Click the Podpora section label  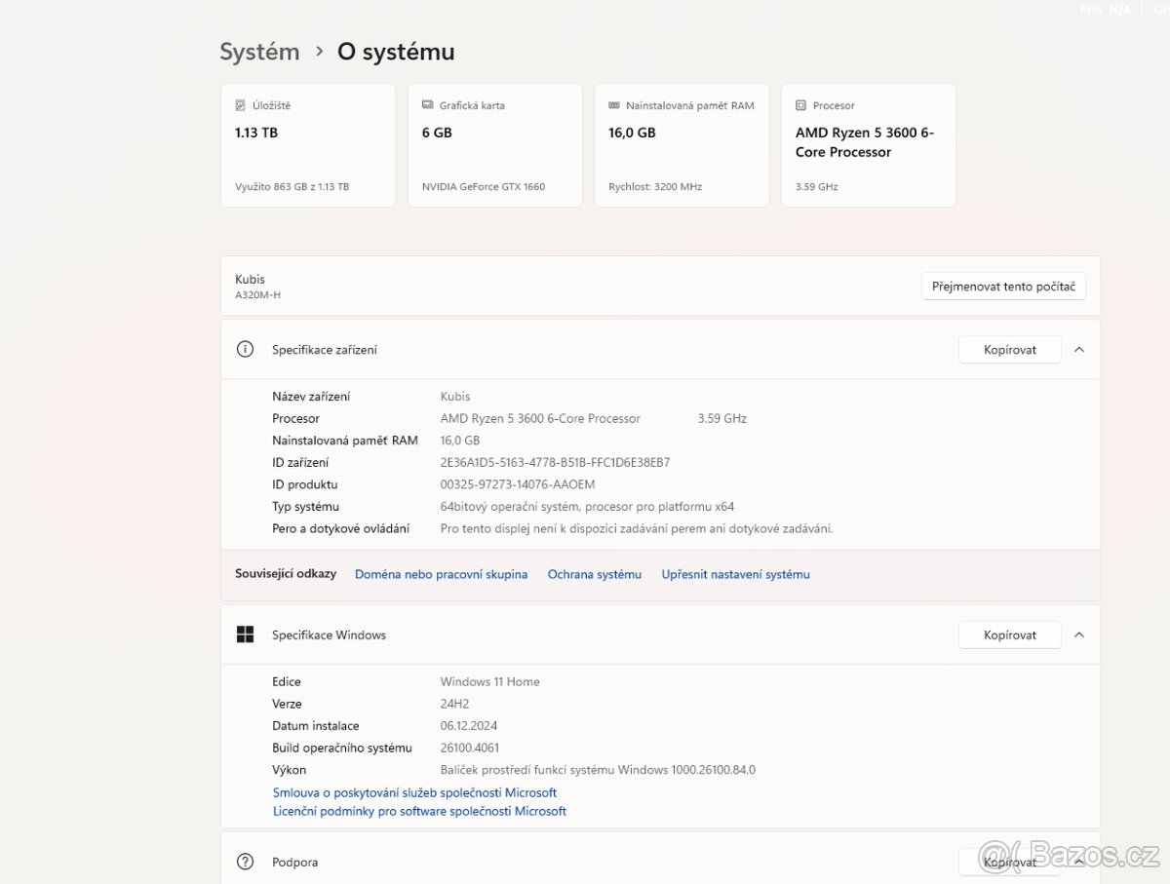click(294, 862)
